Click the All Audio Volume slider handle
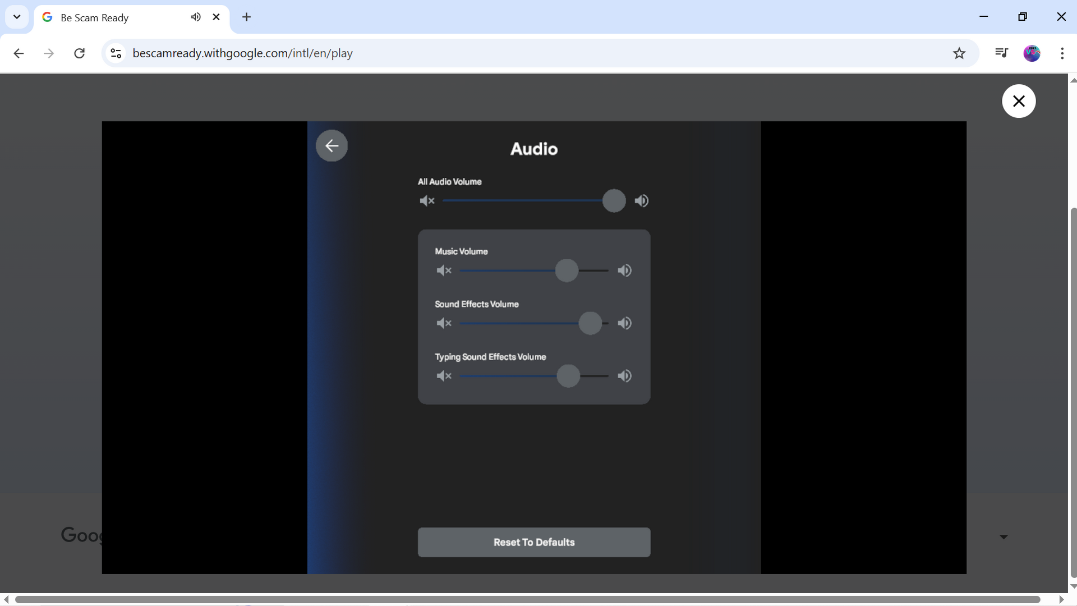Screen dimensions: 1077x606 pyautogui.click(x=614, y=201)
